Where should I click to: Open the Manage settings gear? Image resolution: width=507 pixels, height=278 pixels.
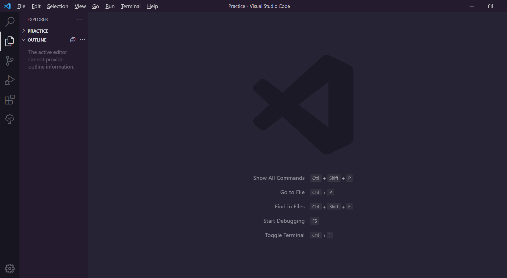coord(10,269)
